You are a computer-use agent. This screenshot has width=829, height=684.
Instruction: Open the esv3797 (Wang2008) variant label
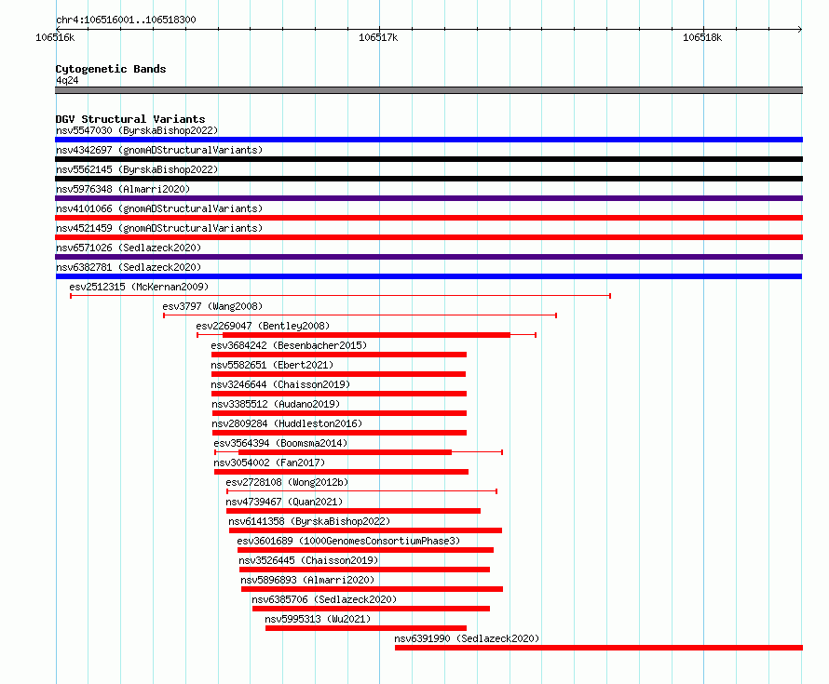tap(212, 306)
